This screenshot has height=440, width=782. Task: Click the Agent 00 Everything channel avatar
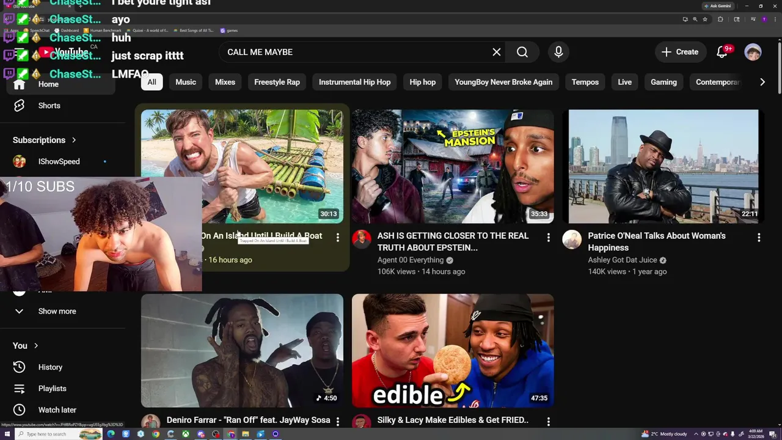[x=362, y=240]
